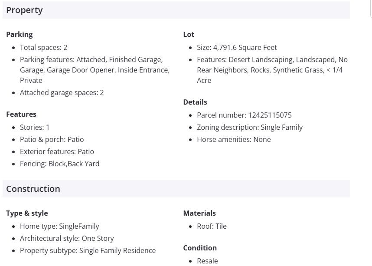Select the Stories: 1 item
372x266 pixels.
point(35,127)
